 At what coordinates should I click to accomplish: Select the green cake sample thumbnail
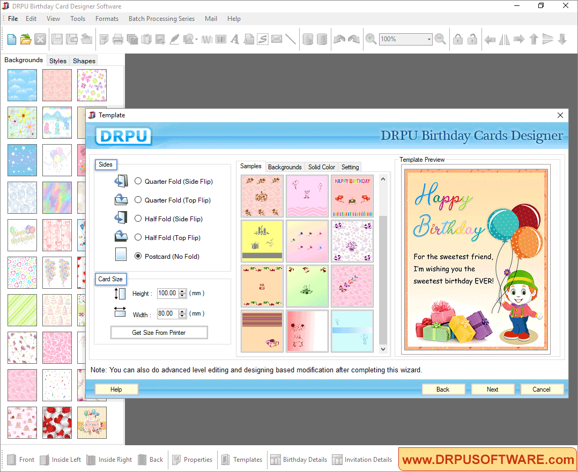[x=307, y=286]
